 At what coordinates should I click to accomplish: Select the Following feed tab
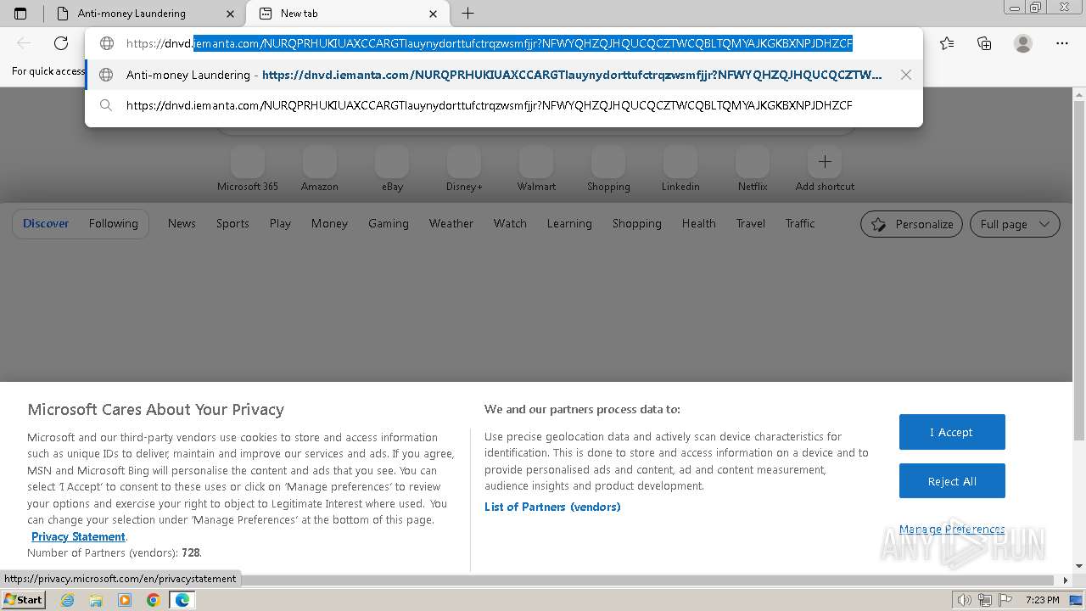pyautogui.click(x=113, y=223)
